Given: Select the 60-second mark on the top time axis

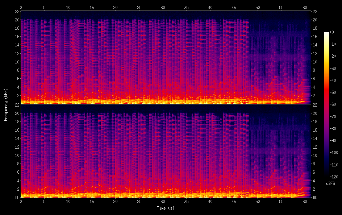Looking at the screenshot, I should 305,7.
